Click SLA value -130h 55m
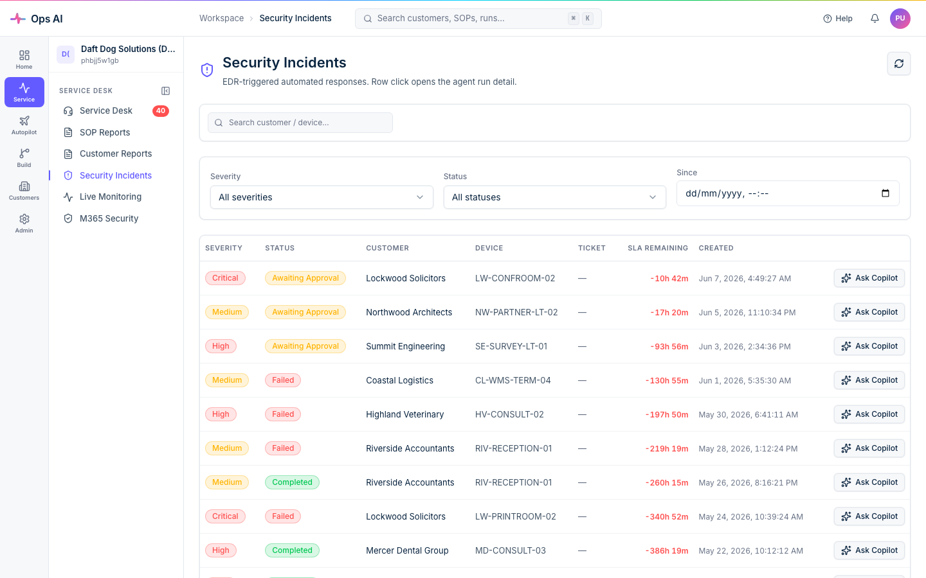This screenshot has width=926, height=578. click(x=667, y=380)
